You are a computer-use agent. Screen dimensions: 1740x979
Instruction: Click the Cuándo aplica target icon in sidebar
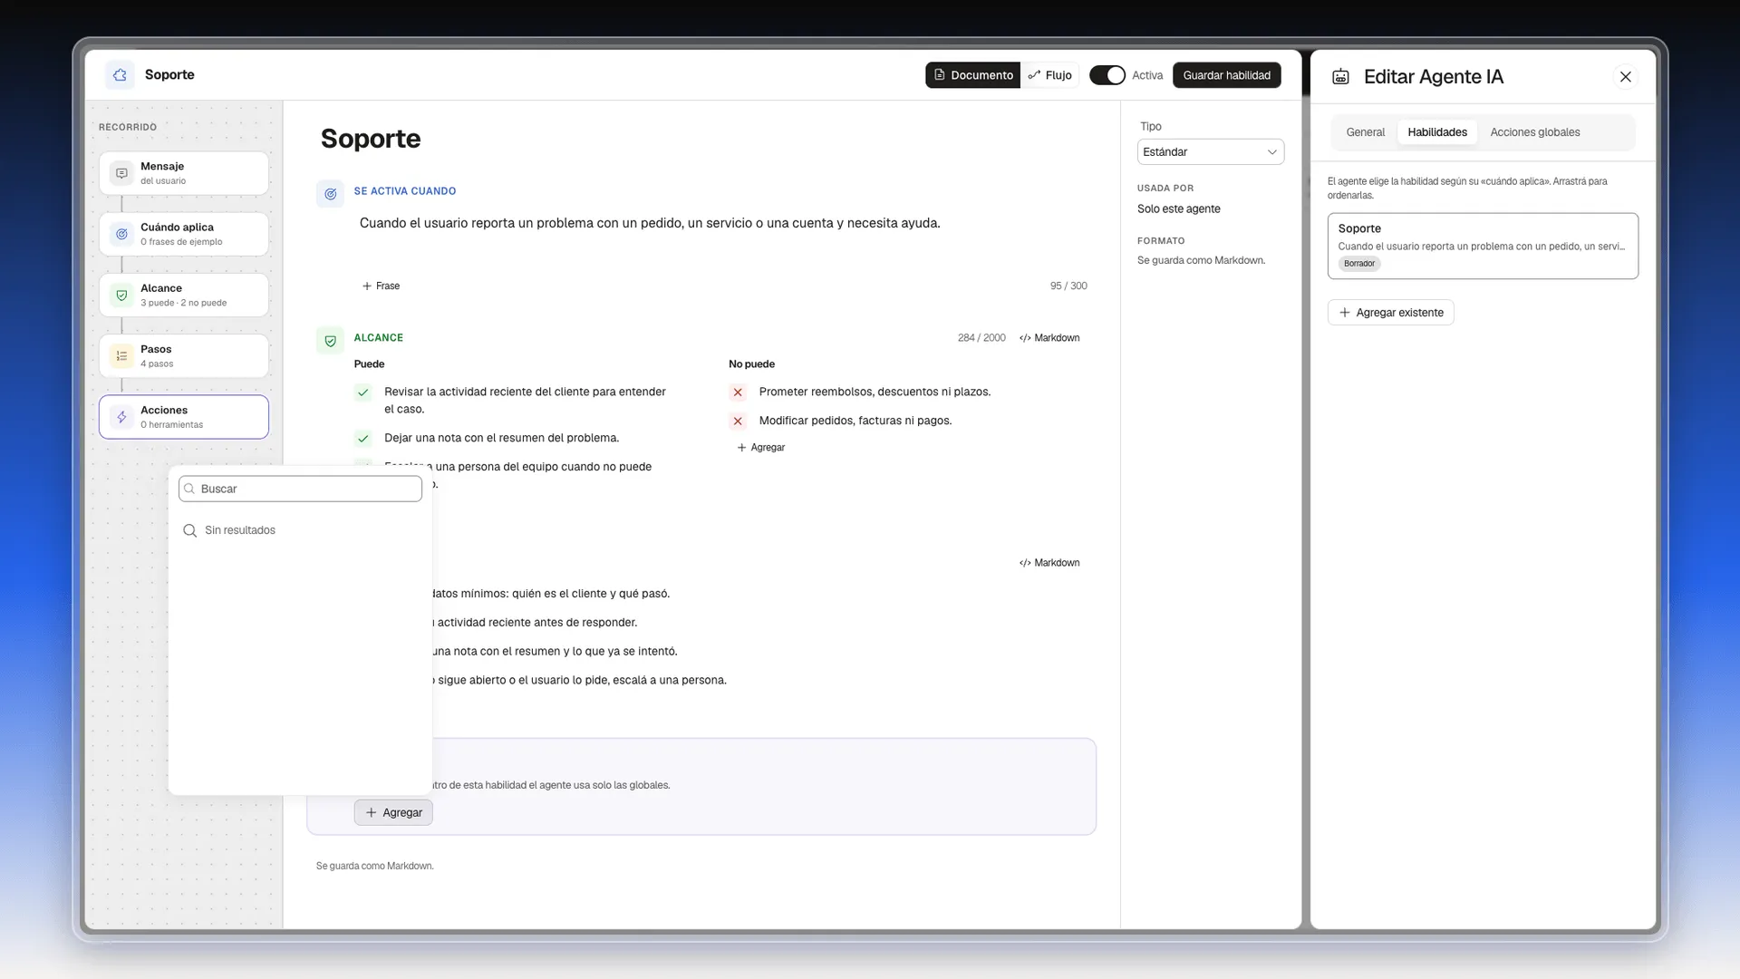point(121,234)
